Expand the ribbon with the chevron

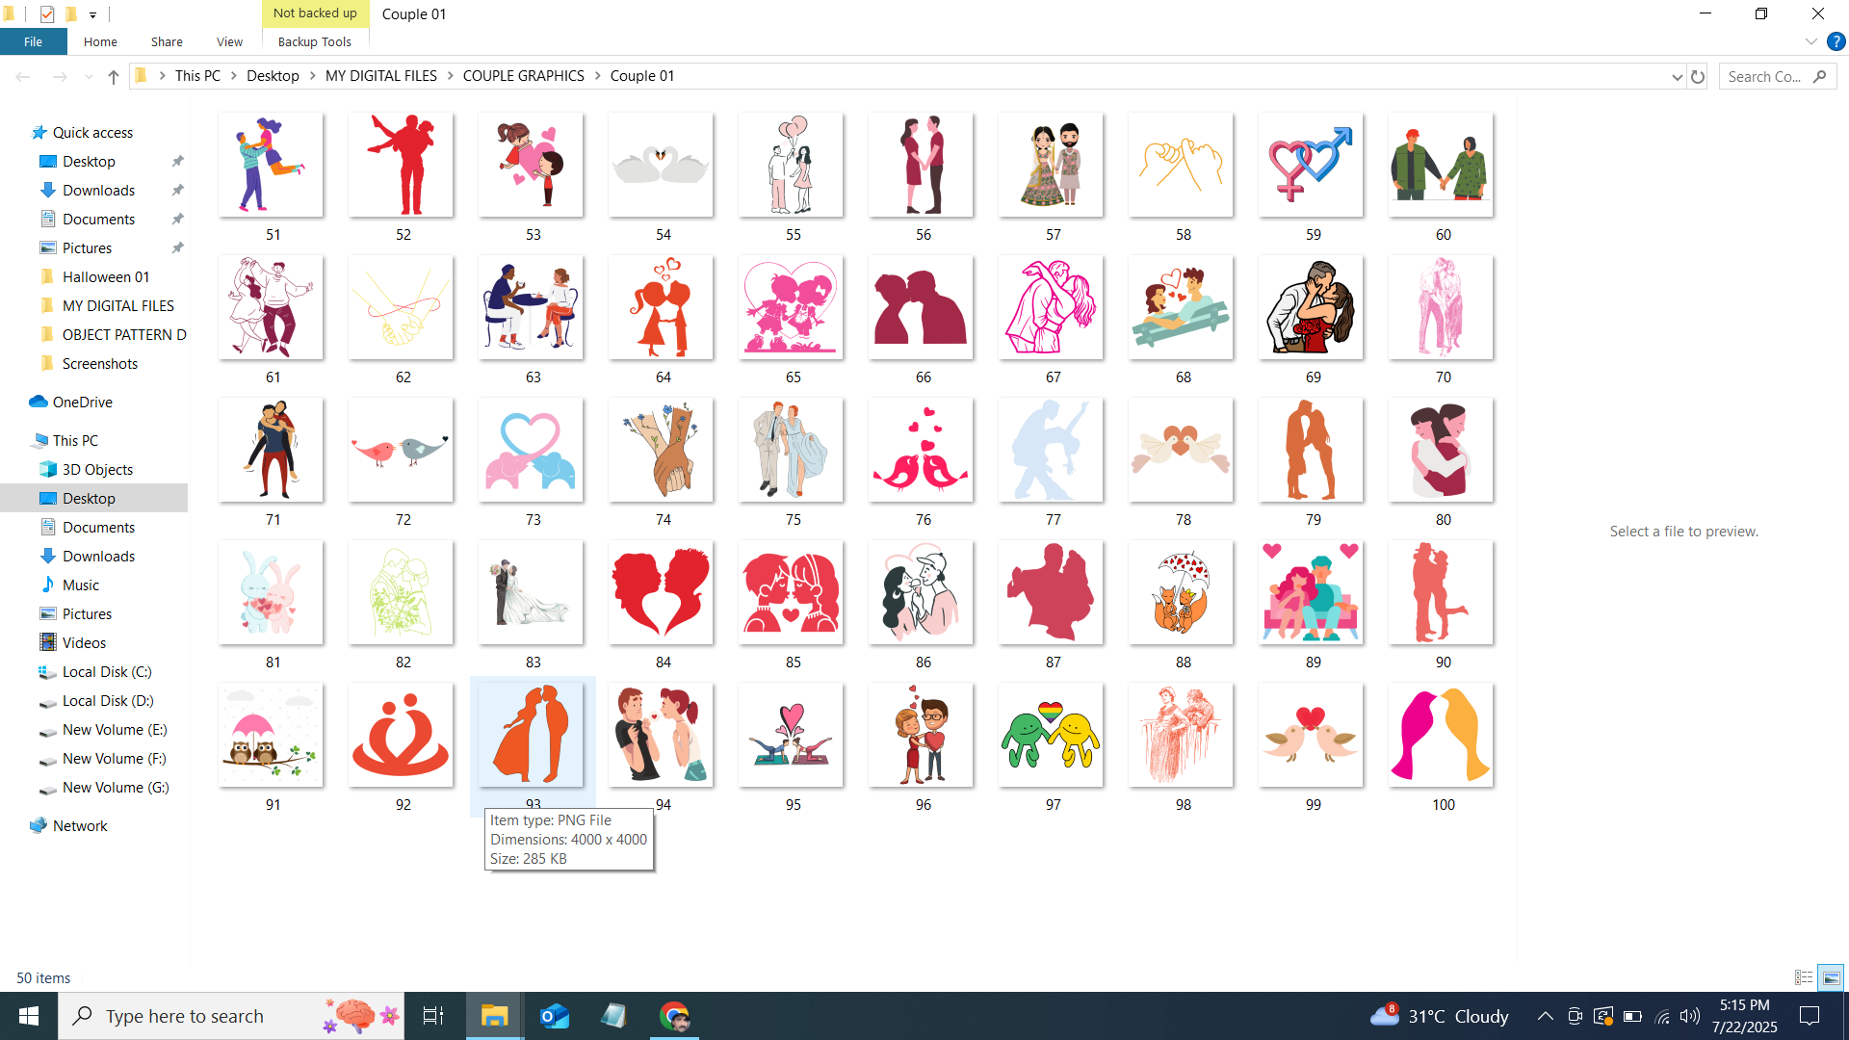(1810, 41)
